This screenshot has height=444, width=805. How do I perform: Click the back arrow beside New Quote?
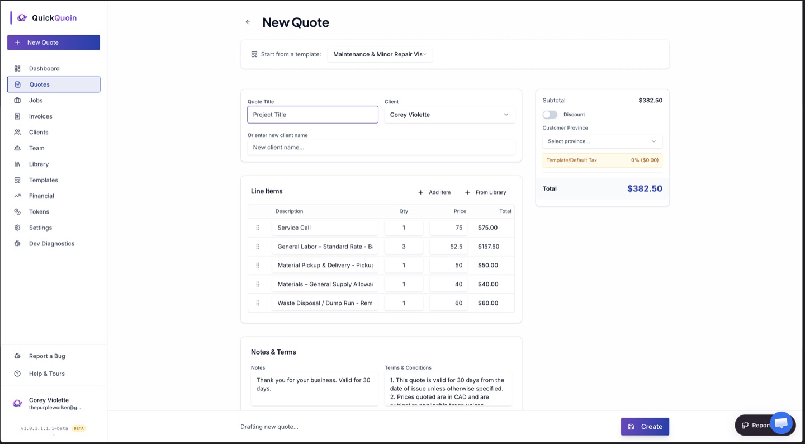pos(248,22)
